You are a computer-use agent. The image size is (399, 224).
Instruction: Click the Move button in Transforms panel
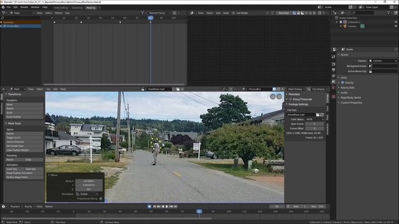pyautogui.click(x=24, y=105)
